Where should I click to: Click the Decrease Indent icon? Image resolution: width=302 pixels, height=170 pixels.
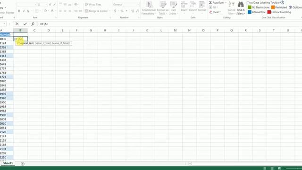[76, 11]
